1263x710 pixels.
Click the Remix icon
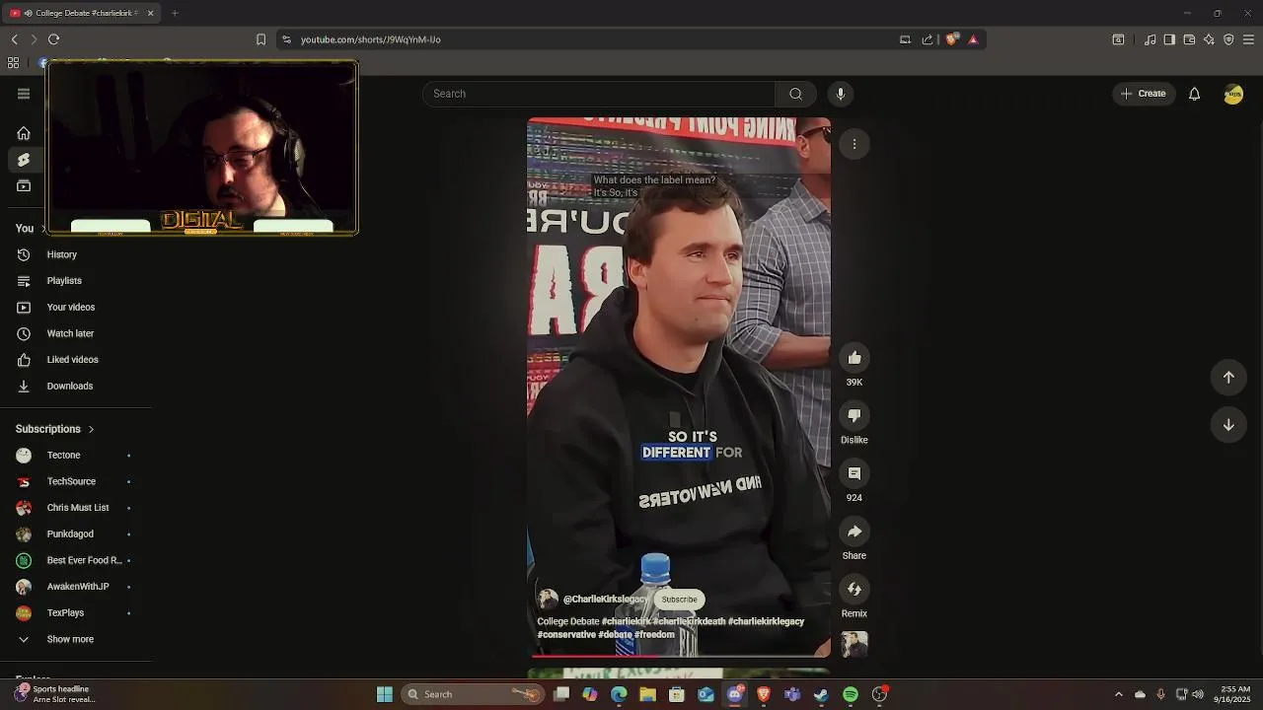[x=854, y=590]
